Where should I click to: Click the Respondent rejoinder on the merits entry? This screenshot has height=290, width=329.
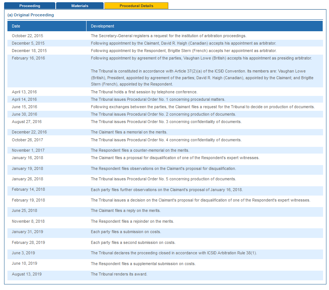[x=132, y=221]
